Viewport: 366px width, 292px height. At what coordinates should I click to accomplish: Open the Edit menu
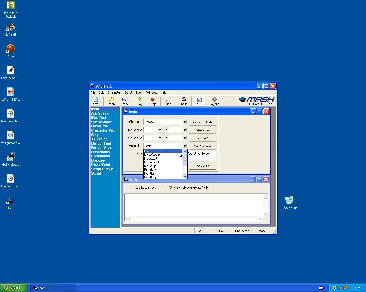(x=101, y=92)
